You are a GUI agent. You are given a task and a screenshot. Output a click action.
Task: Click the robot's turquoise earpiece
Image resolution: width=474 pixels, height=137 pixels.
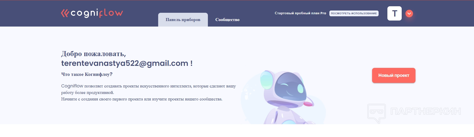coord(266,80)
